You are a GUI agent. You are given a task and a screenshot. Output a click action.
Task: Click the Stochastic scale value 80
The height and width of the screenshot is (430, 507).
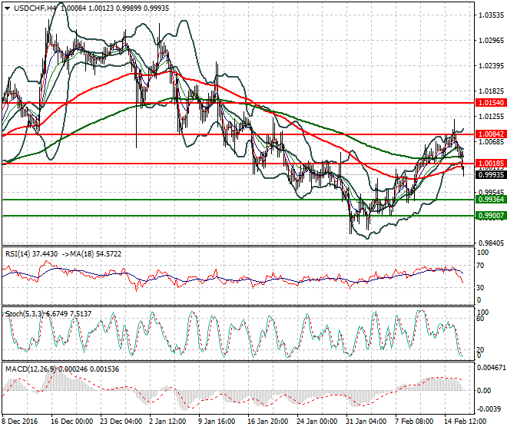pyautogui.click(x=480, y=319)
